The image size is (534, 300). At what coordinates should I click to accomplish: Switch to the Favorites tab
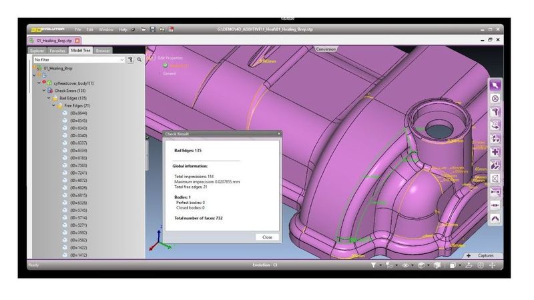point(57,51)
